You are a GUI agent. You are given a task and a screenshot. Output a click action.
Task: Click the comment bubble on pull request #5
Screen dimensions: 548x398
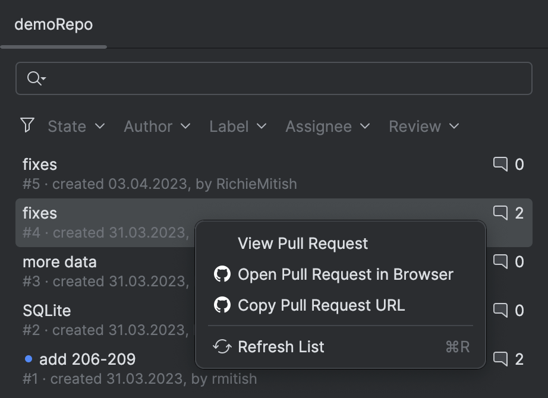(x=501, y=165)
